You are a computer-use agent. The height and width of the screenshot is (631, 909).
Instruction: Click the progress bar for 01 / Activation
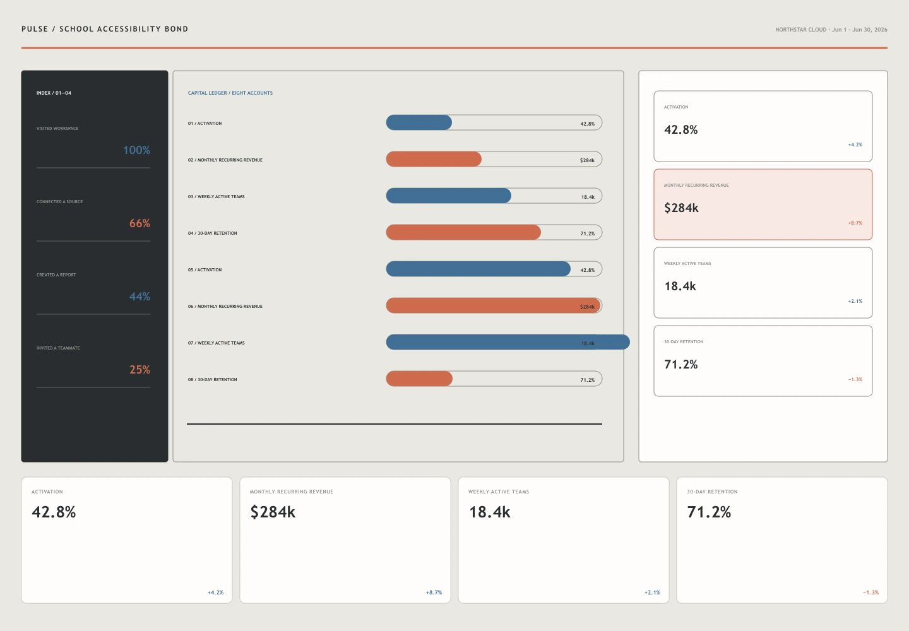[x=494, y=122]
